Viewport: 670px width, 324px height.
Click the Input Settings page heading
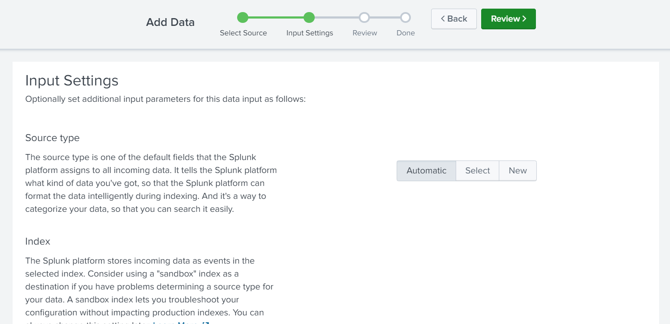pyautogui.click(x=72, y=80)
